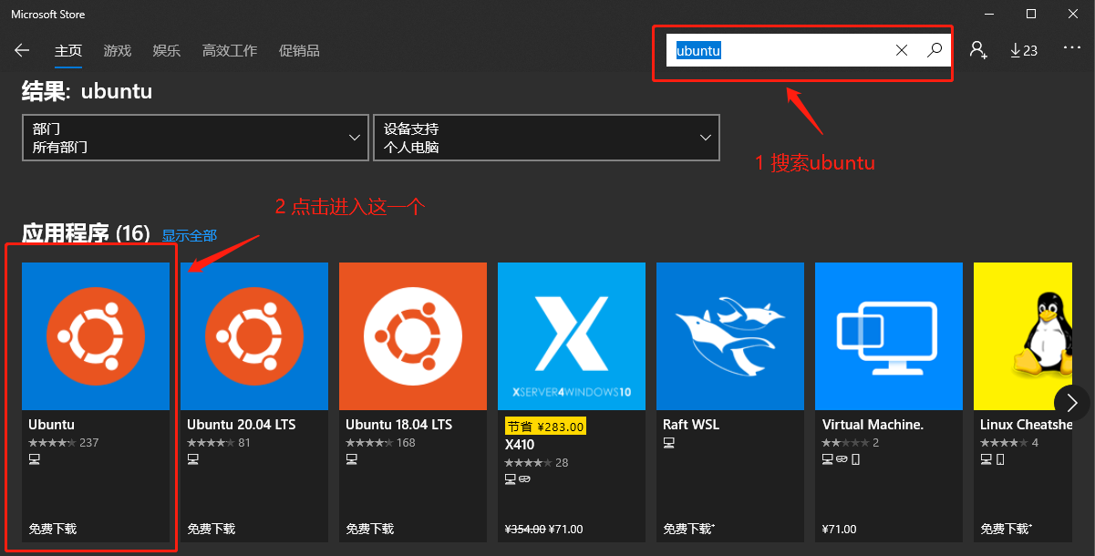Open the Ubuntu app tile

click(96, 336)
